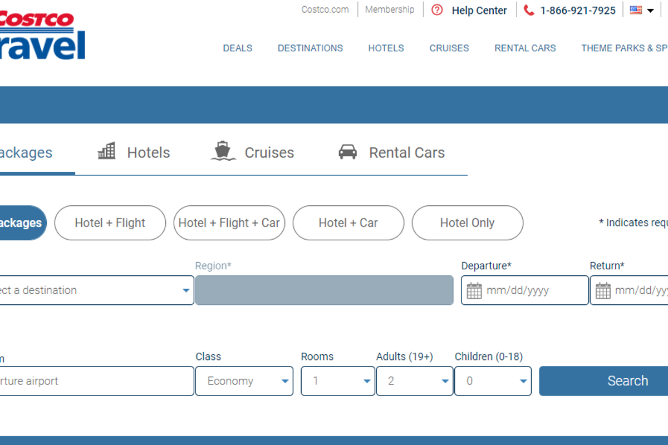Click the Help Center question mark icon

(x=437, y=10)
